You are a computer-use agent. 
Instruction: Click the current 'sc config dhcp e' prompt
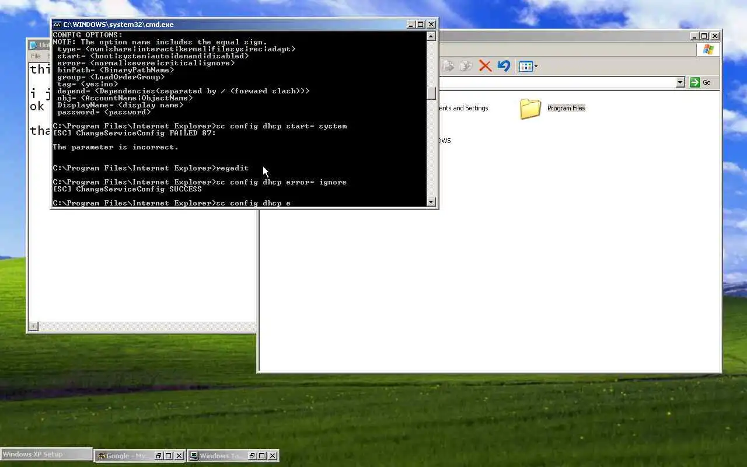click(x=172, y=203)
